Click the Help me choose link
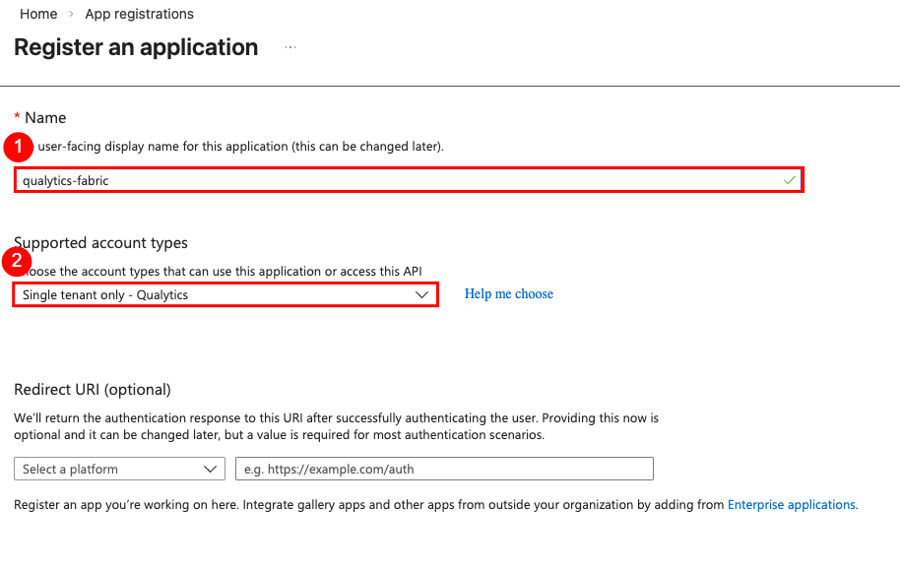This screenshot has width=900, height=570. (x=508, y=294)
